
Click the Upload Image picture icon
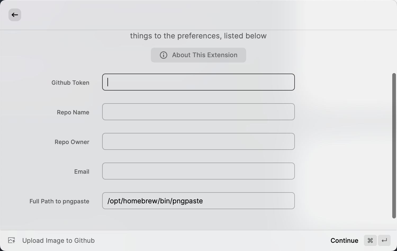(12, 240)
